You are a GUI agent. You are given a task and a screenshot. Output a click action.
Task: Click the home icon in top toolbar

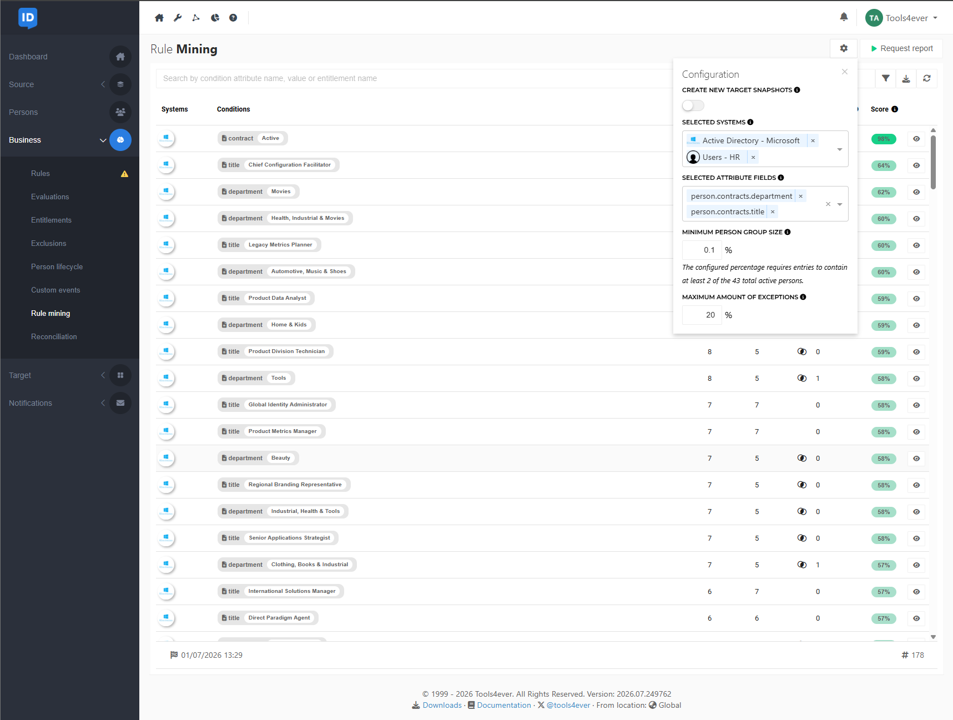coord(159,18)
